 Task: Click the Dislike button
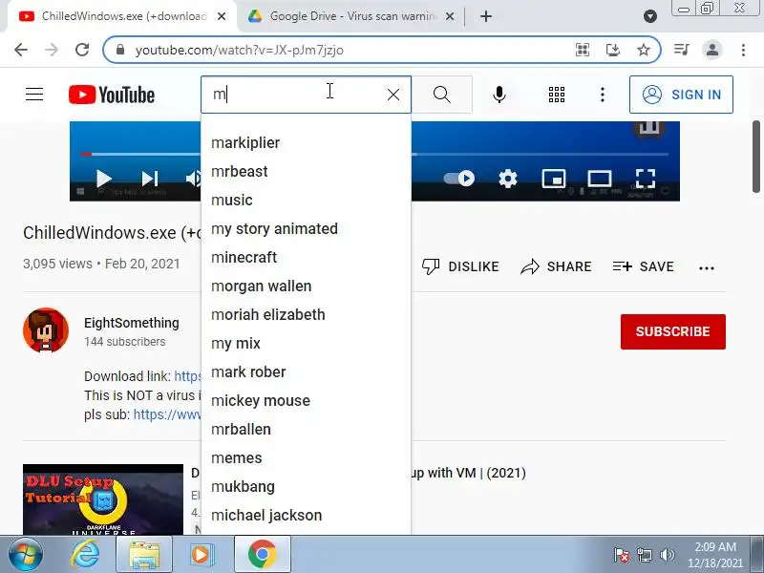(x=460, y=266)
